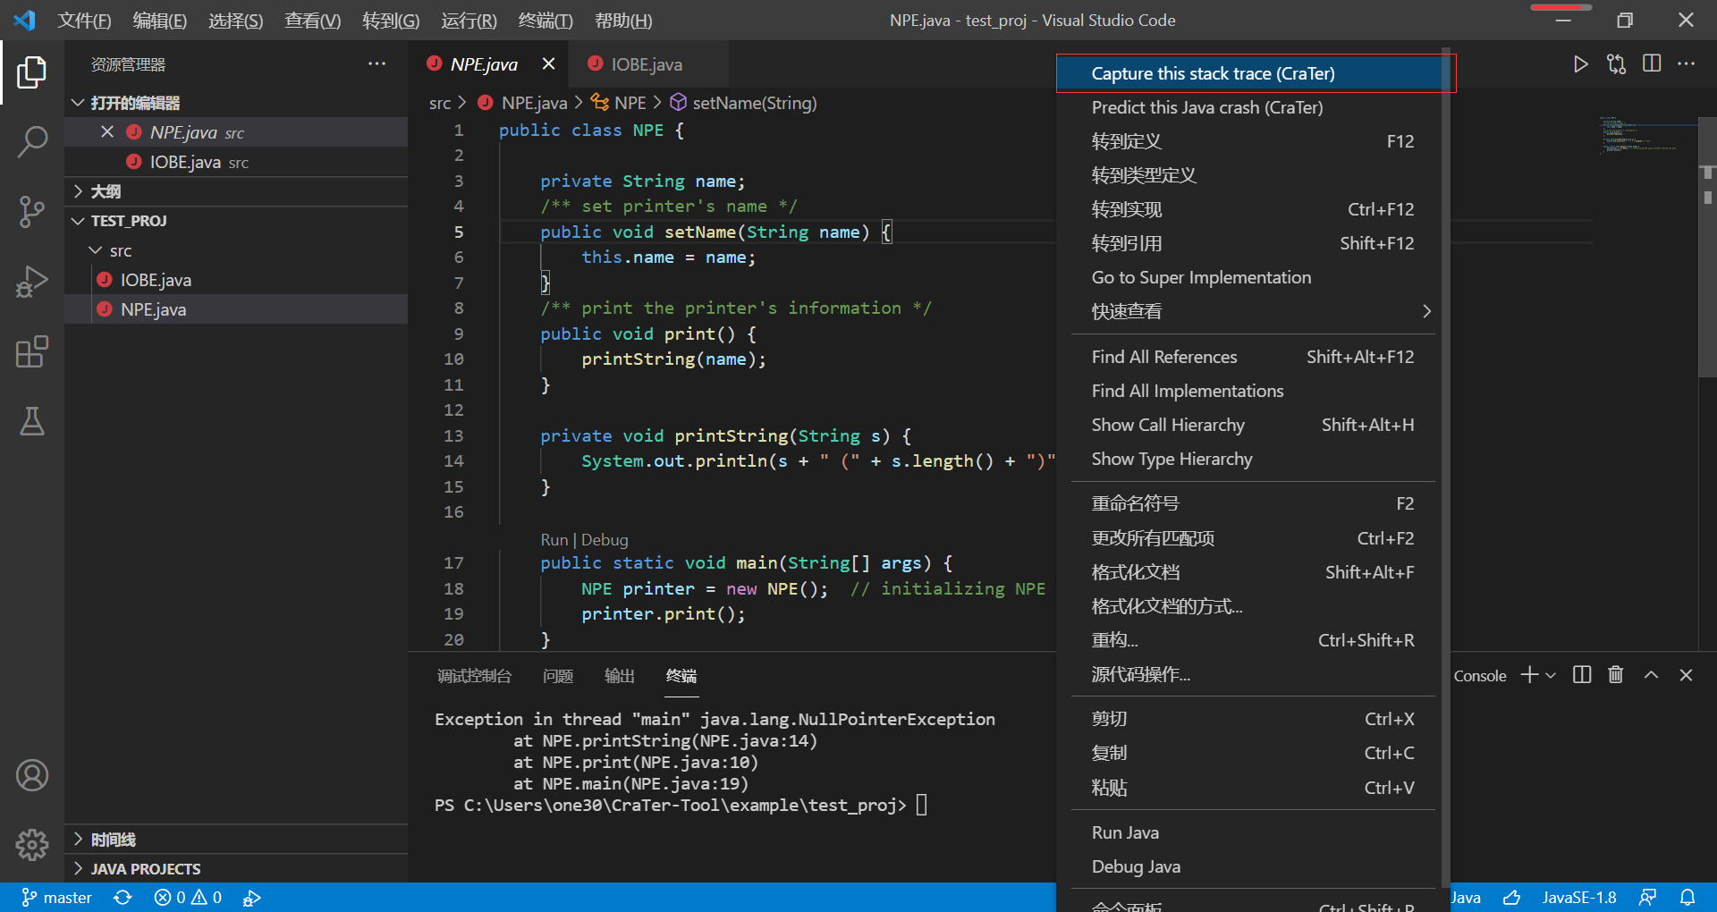This screenshot has height=912, width=1717.
Task: Click the debug launch icon in status bar
Action: click(x=251, y=898)
